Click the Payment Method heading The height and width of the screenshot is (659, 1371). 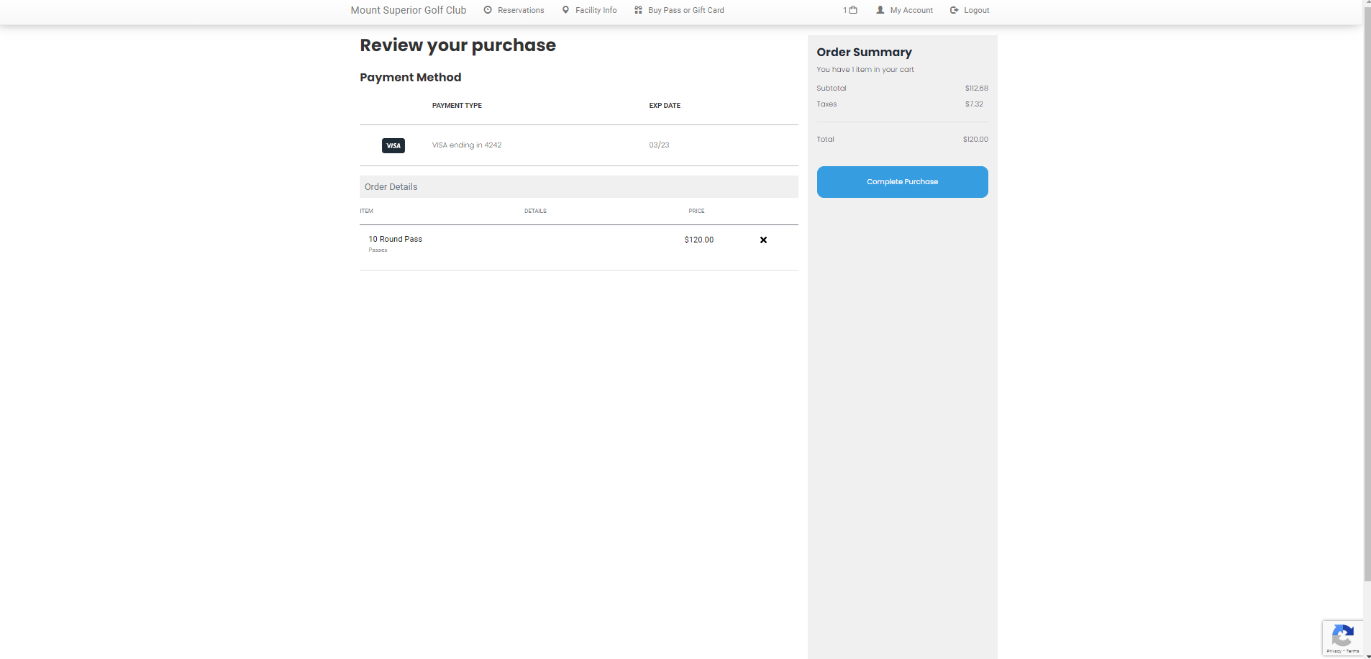coord(410,78)
